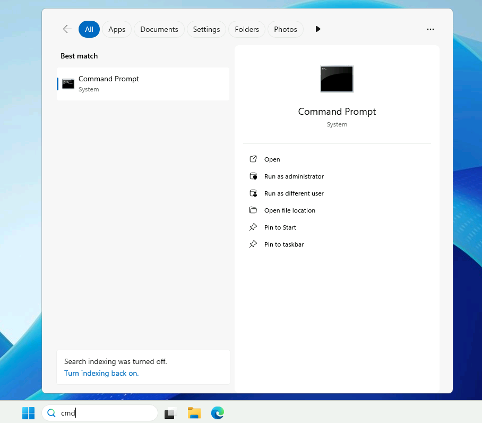482x423 pixels.
Task: Filter results by Photos
Action: (x=286, y=29)
